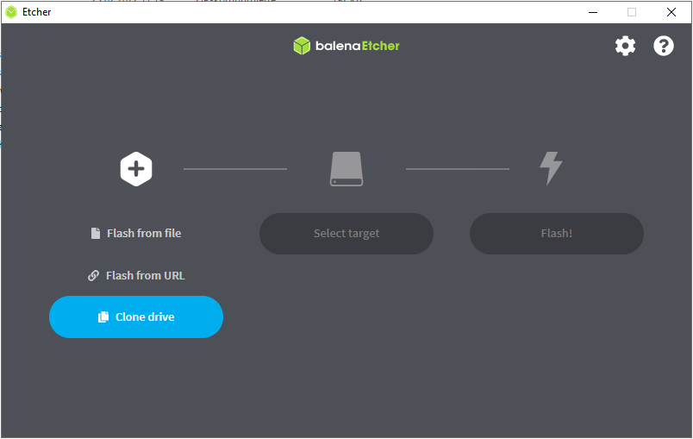Click the copy icon inside Clone drive

tap(103, 317)
